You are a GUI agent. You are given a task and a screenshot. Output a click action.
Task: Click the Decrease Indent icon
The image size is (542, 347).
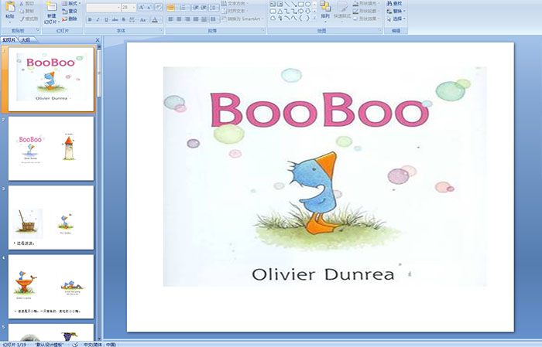click(196, 7)
